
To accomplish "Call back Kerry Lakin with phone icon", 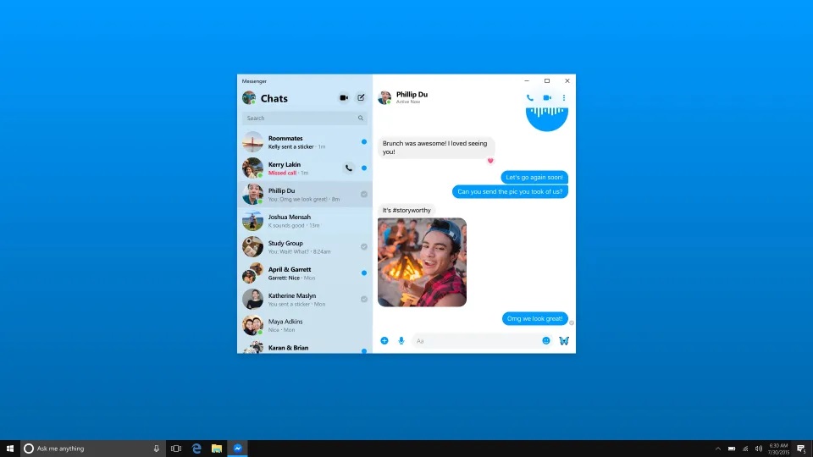I will (x=348, y=168).
